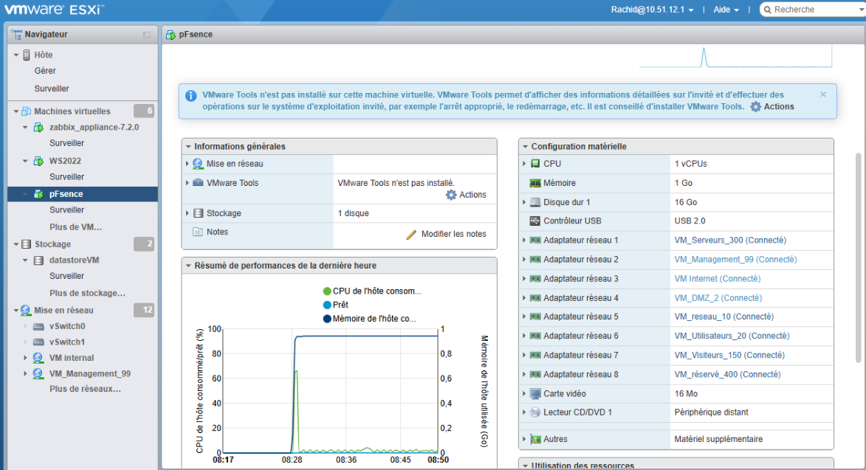Viewport: 866px width, 470px height.
Task: Open the Rachid@10.51.12.1 user dropdown
Action: point(652,10)
